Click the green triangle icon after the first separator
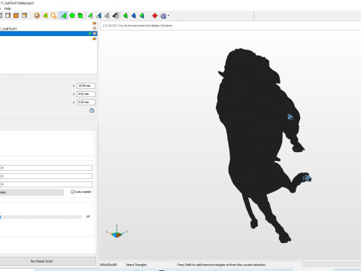This screenshot has width=361, height=271. pyautogui.click(x=90, y=16)
